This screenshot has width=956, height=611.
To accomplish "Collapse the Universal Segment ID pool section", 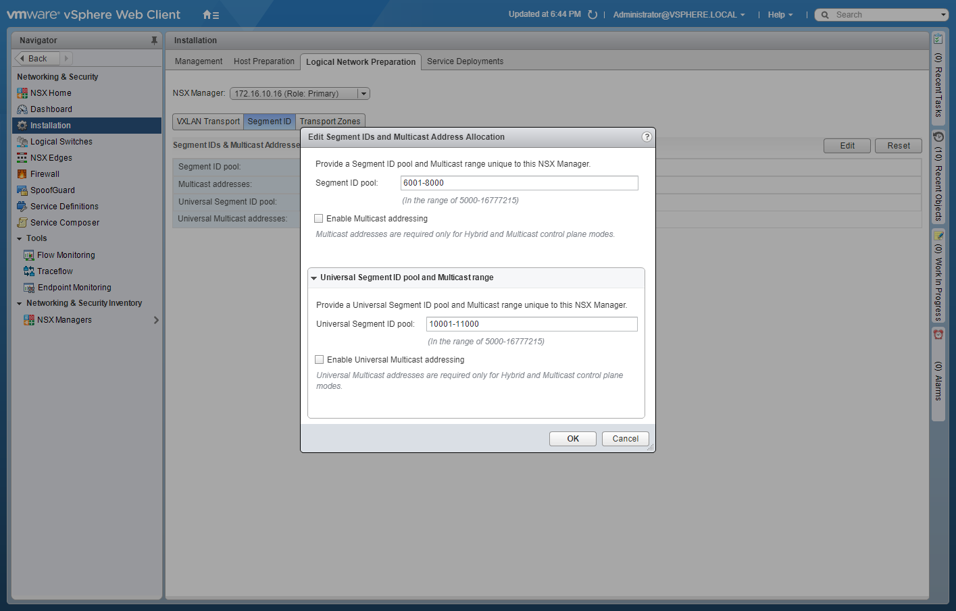I will click(x=314, y=278).
